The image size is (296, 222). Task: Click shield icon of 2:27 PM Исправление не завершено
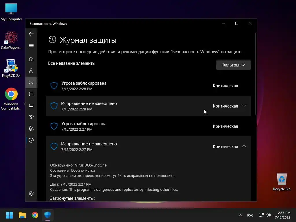[x=54, y=146]
